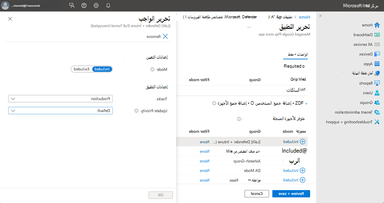Click the [Lalit] Defender + Intune group cell
Image resolution: width=384 pixels, height=203 pixels.
pyautogui.click(x=236, y=142)
